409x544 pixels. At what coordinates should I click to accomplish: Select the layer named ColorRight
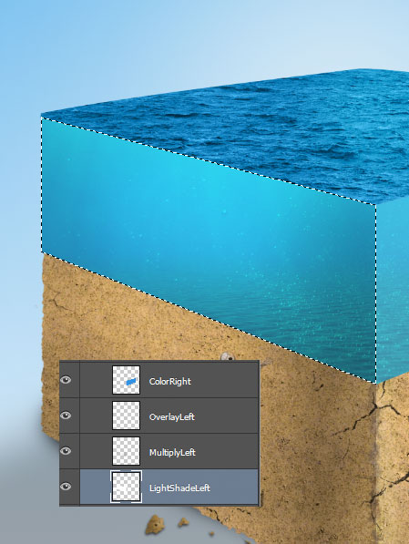point(170,381)
